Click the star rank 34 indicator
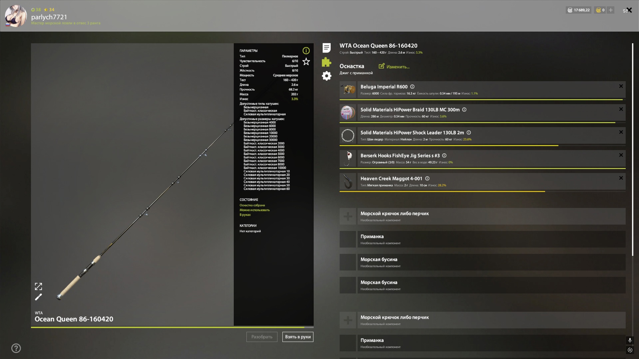Image resolution: width=639 pixels, height=359 pixels. point(49,10)
